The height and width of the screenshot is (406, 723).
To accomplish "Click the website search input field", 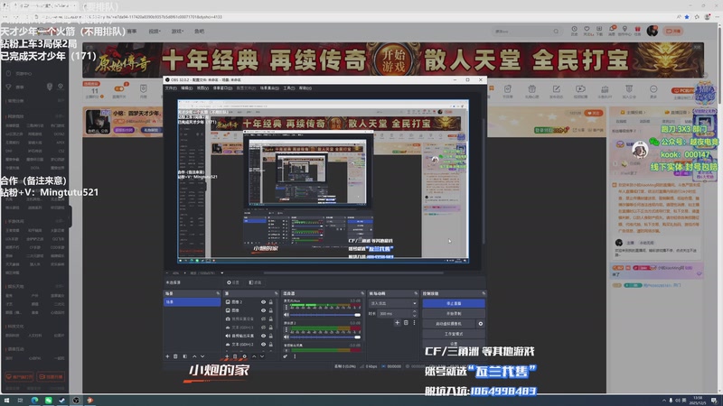I will [x=522, y=32].
